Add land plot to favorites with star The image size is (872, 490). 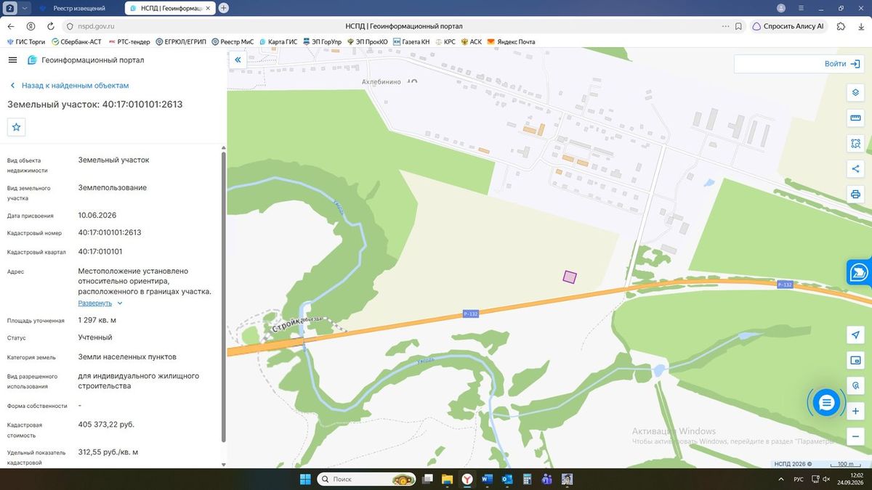click(x=17, y=127)
